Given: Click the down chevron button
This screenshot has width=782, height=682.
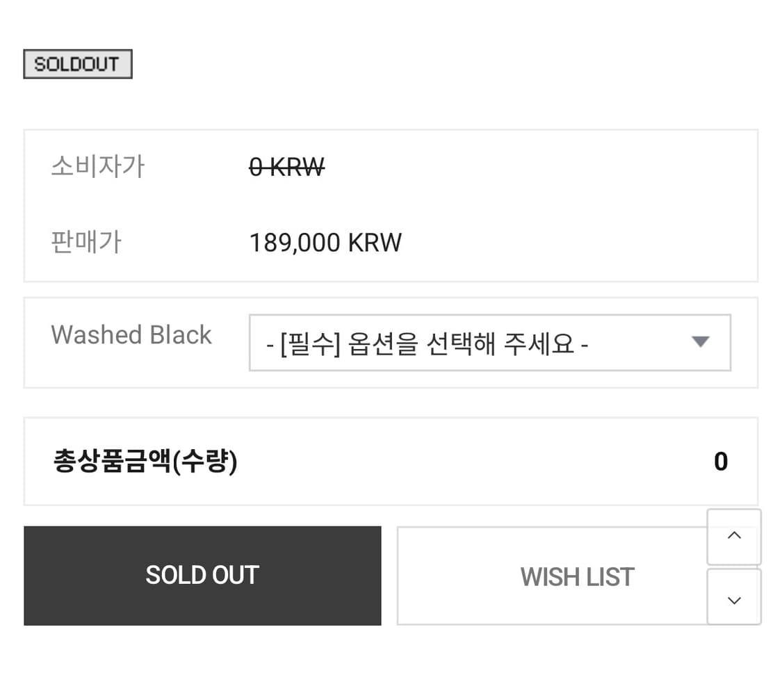Looking at the screenshot, I should click(734, 599).
